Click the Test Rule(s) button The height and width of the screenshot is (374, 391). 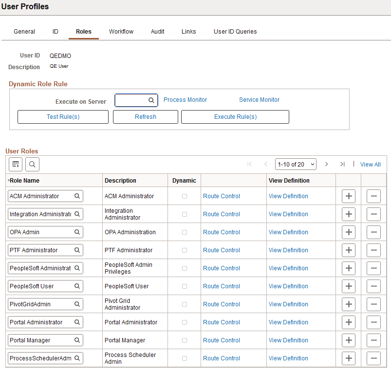[63, 117]
